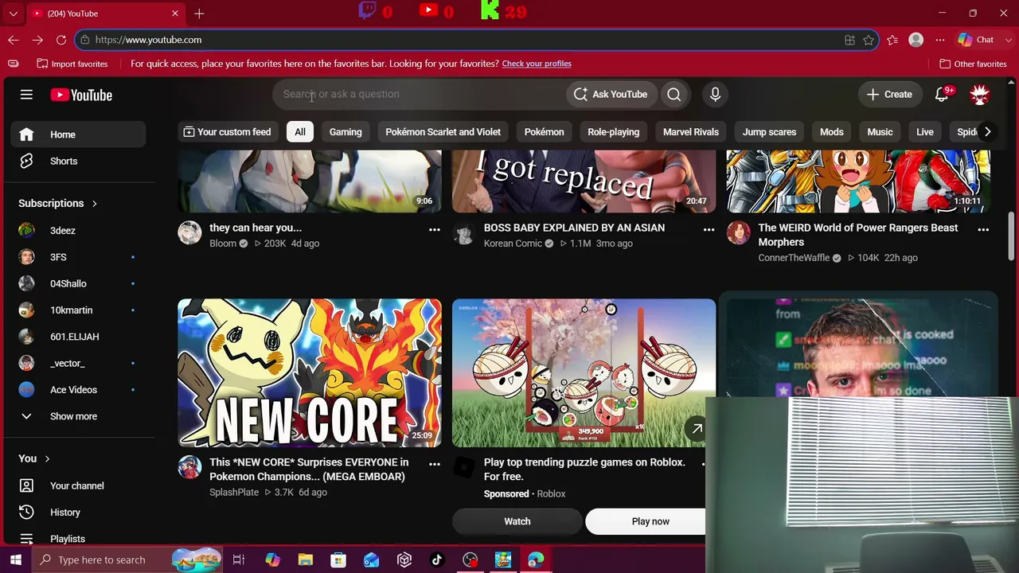
Task: Click the page vertical scrollbar
Action: tap(1012, 236)
